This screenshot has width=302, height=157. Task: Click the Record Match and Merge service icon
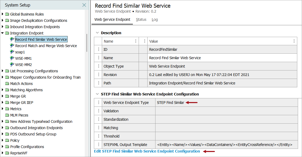(12, 46)
